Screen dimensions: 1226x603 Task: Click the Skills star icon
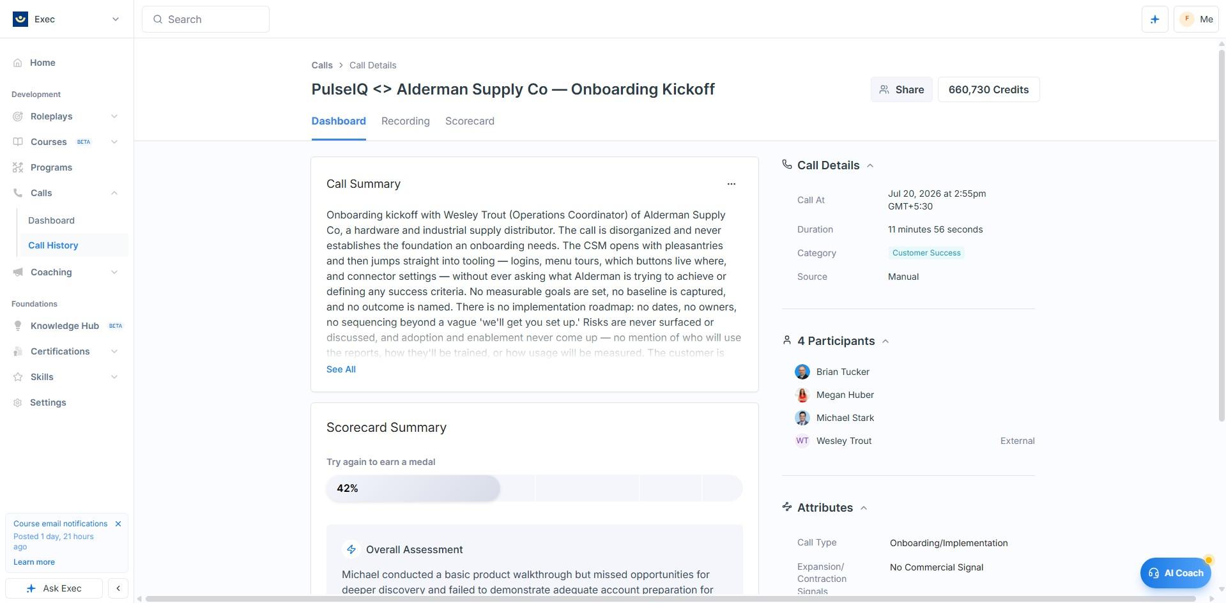(x=18, y=377)
